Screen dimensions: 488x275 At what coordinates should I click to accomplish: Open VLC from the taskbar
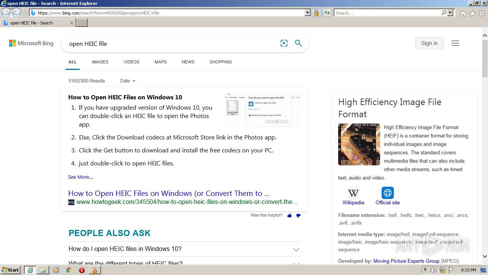tap(95, 270)
